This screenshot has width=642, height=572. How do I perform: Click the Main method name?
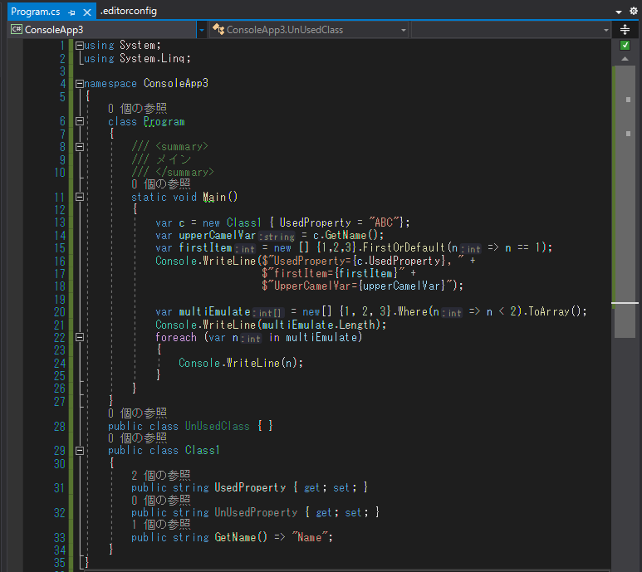pos(214,198)
